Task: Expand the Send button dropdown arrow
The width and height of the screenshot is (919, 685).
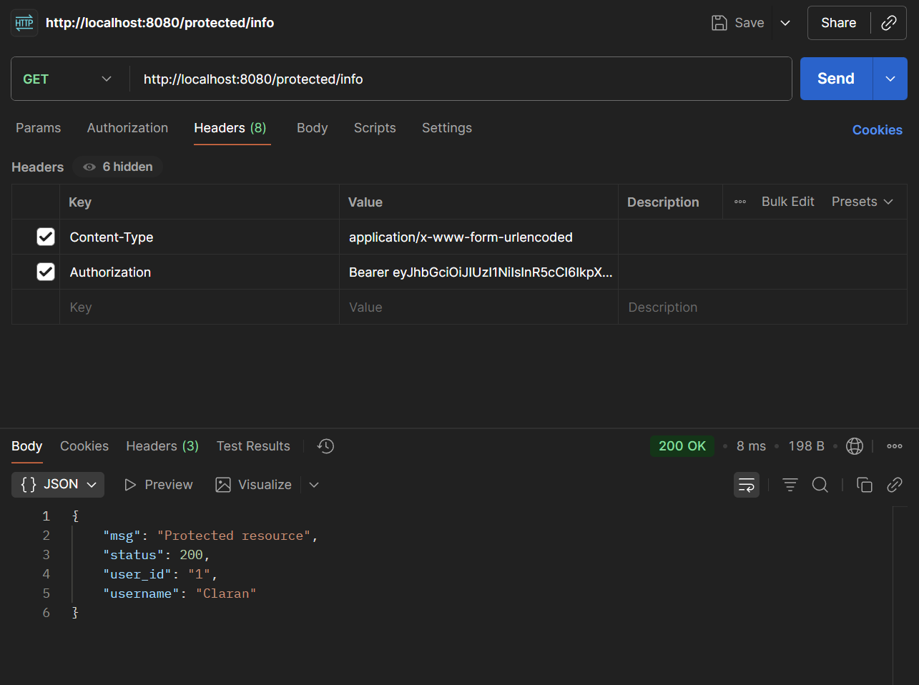Action: coord(890,79)
